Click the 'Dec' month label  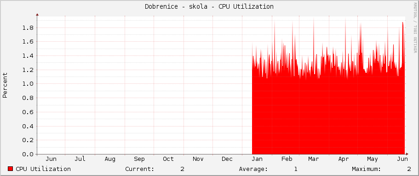tap(227, 159)
